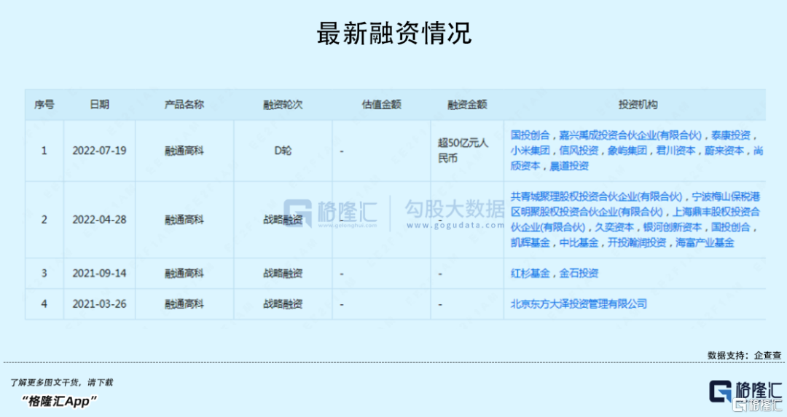Open the 象屿集团 investor link

tap(627, 151)
